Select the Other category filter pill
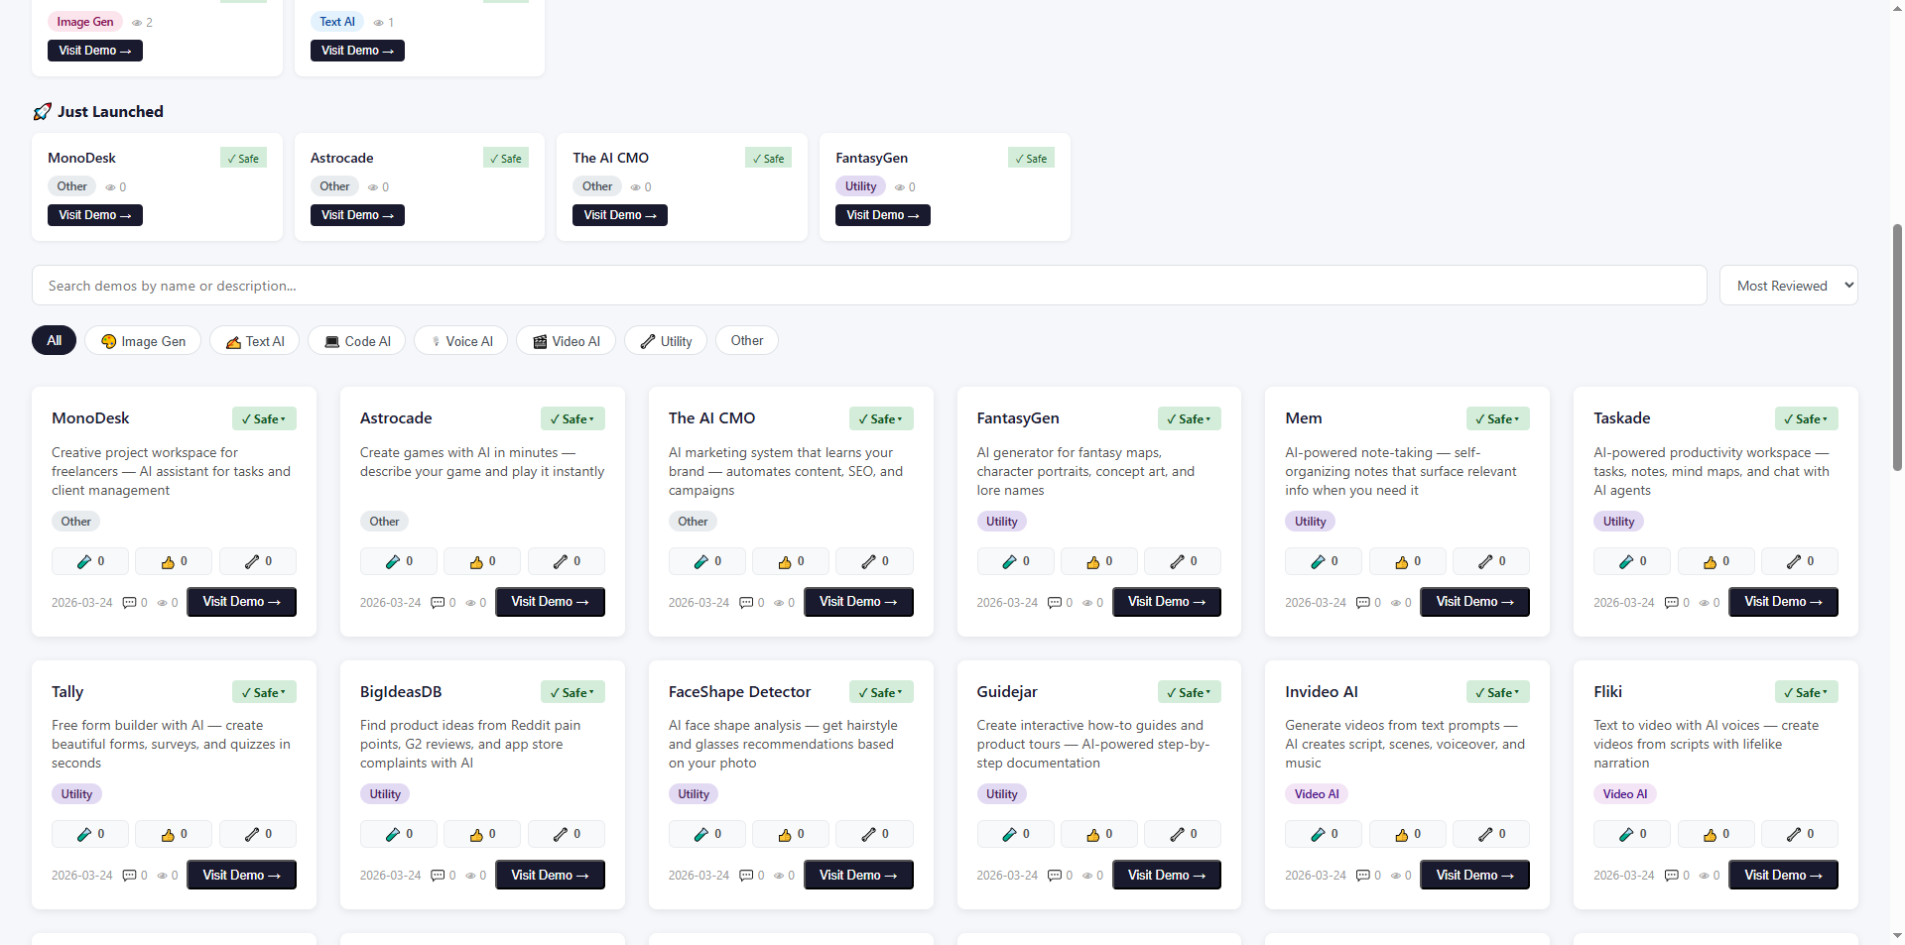 pyautogui.click(x=747, y=341)
